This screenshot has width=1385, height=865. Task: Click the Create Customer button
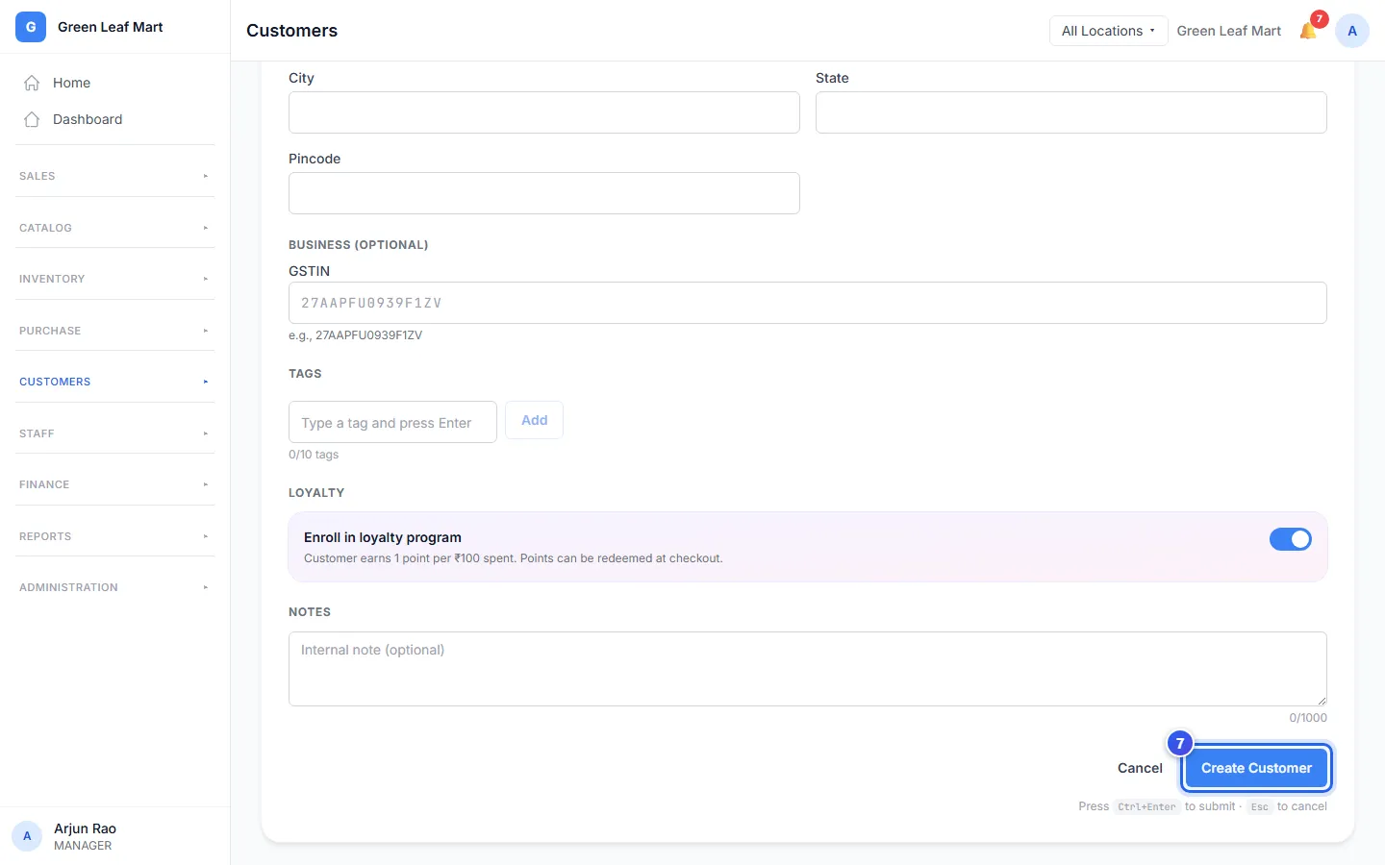[x=1256, y=768]
